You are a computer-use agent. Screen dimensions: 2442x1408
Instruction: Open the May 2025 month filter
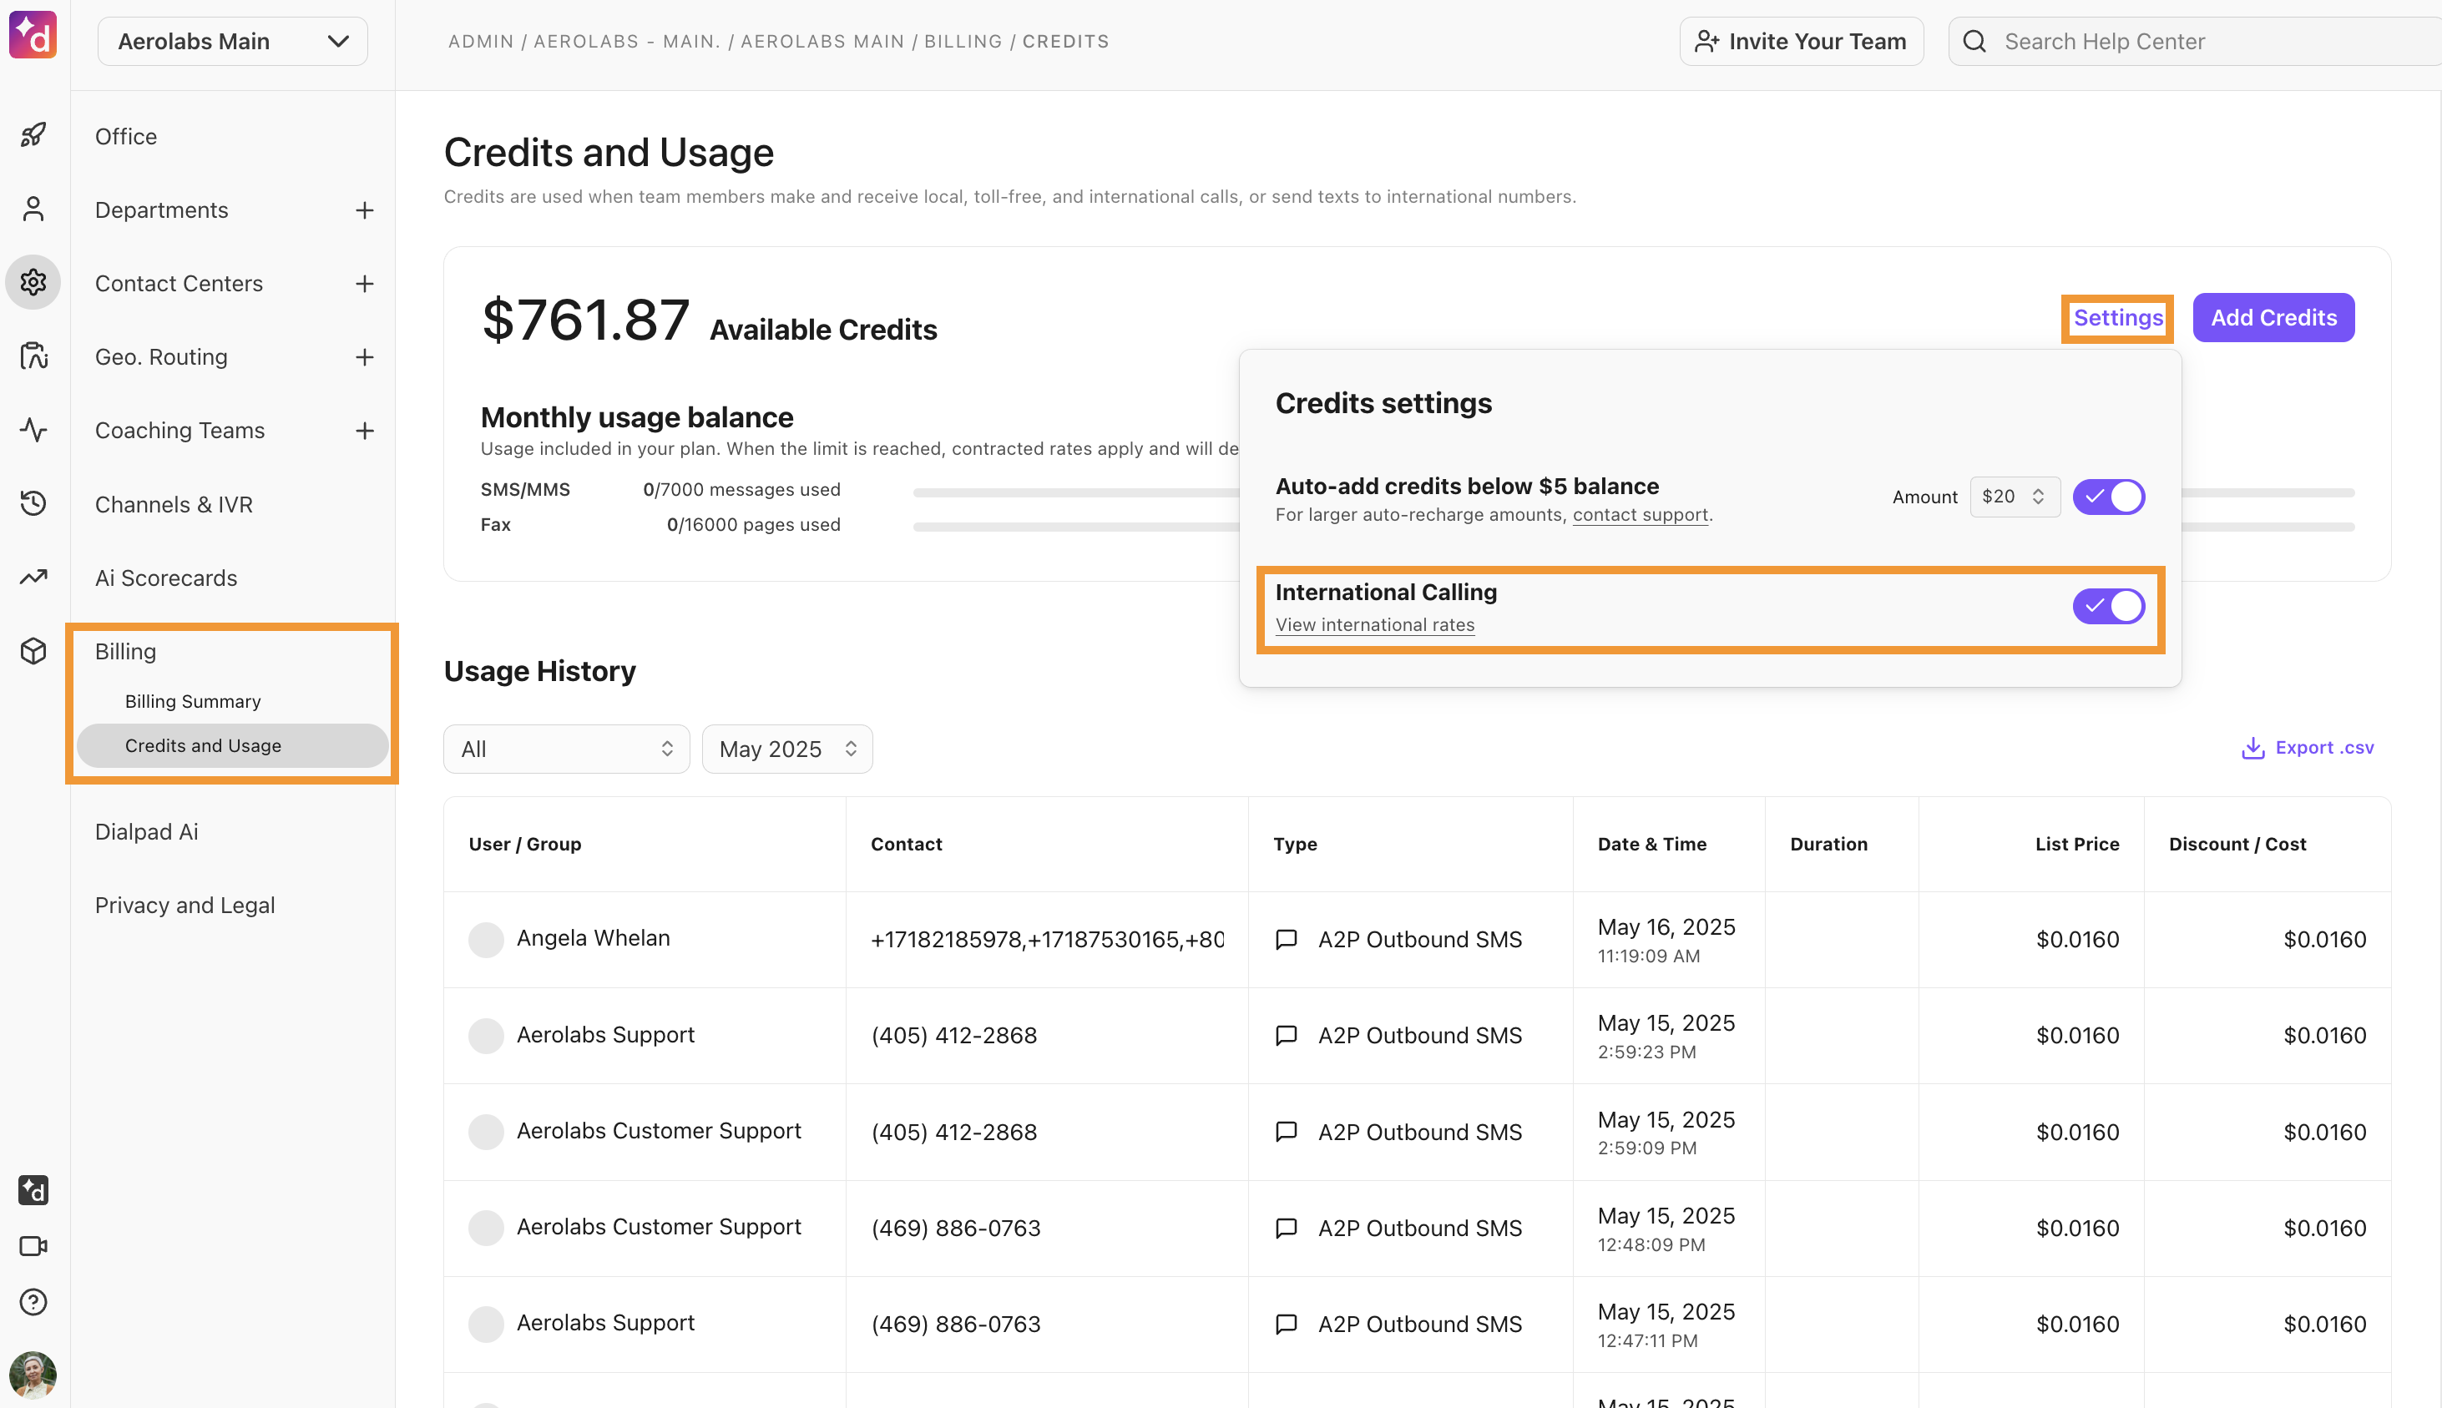coord(787,749)
